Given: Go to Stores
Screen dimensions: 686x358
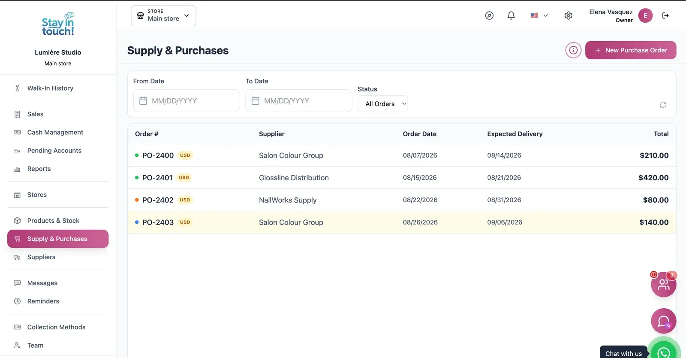Looking at the screenshot, I should pos(58,195).
